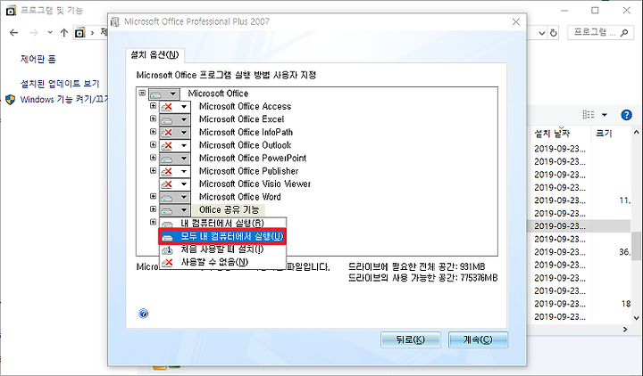This screenshot has height=376, width=643.
Task: Expand the Microsoft Office Outlook node
Action: (x=154, y=144)
